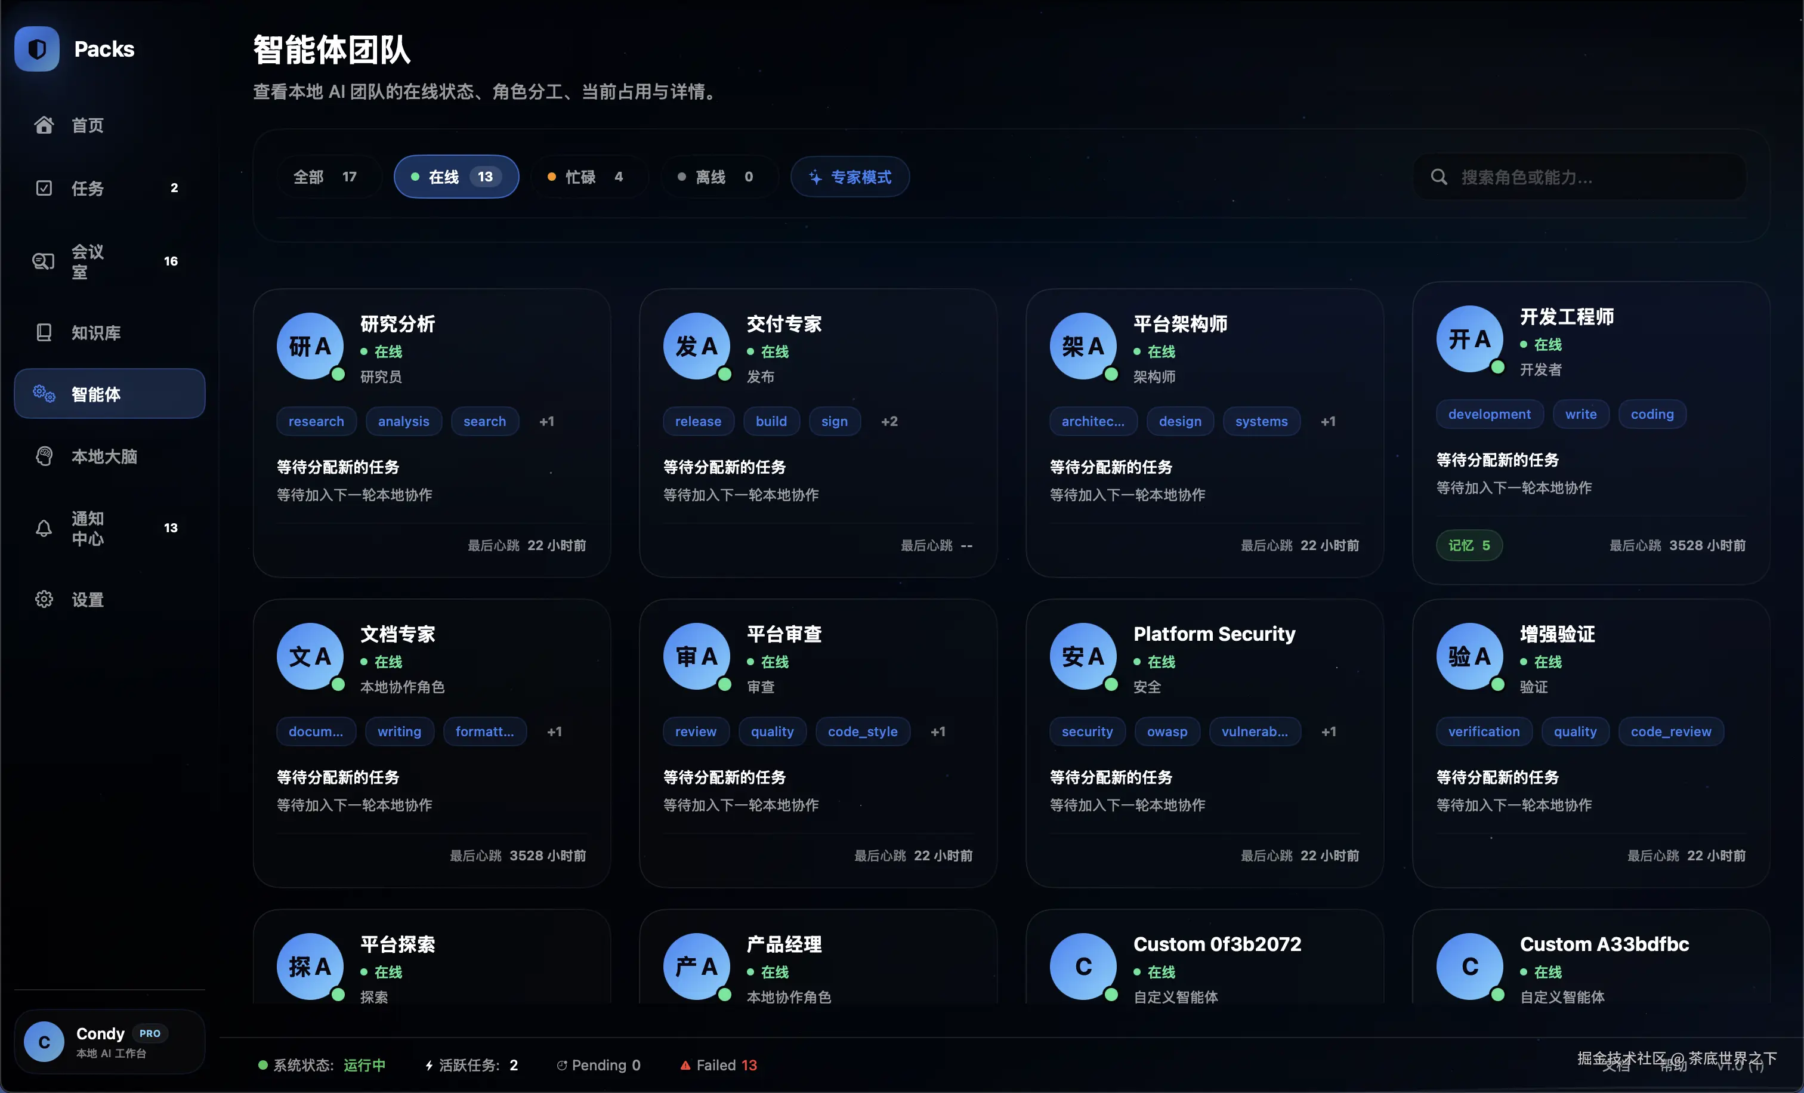This screenshot has width=1804, height=1093.
Task: Click the research tag on 研究分析
Action: pos(316,422)
